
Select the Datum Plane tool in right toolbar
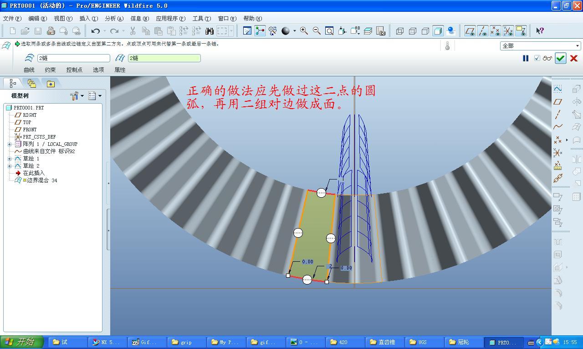pos(558,102)
